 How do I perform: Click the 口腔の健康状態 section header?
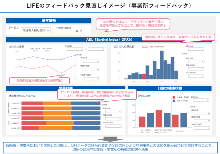[170, 88]
